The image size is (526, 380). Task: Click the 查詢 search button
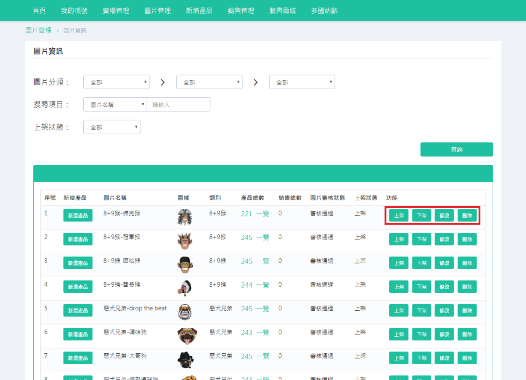coord(456,149)
